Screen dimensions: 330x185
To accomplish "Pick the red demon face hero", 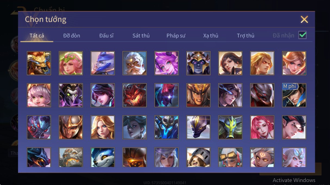I will click(x=134, y=95).
